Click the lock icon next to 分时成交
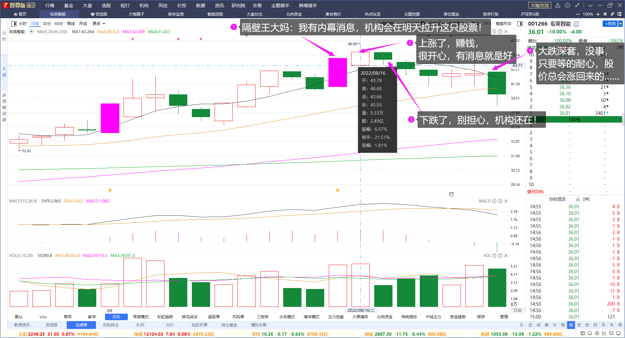This screenshot has height=338, width=625. [578, 199]
